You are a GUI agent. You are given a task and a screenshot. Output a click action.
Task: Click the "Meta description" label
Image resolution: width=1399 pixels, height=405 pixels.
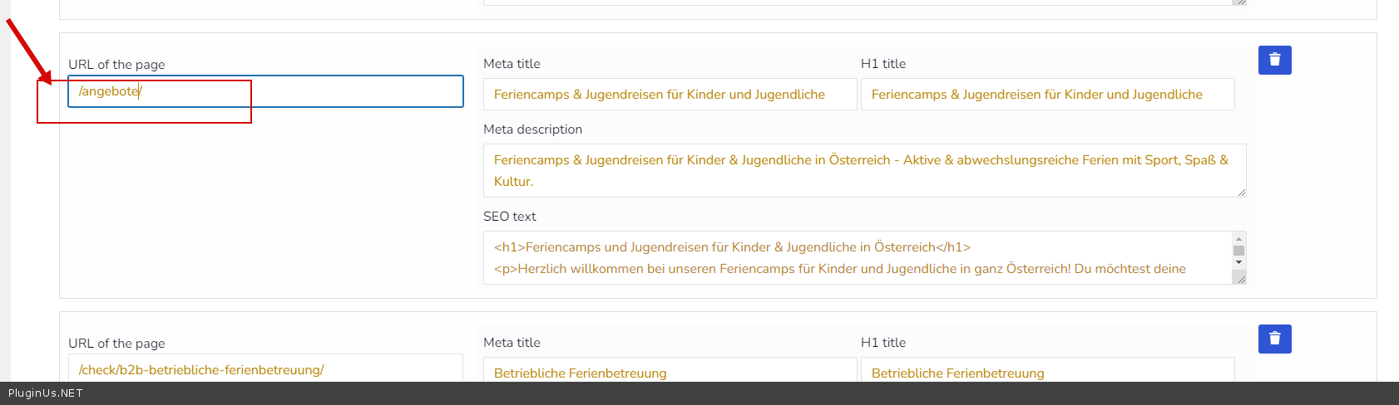tap(532, 129)
